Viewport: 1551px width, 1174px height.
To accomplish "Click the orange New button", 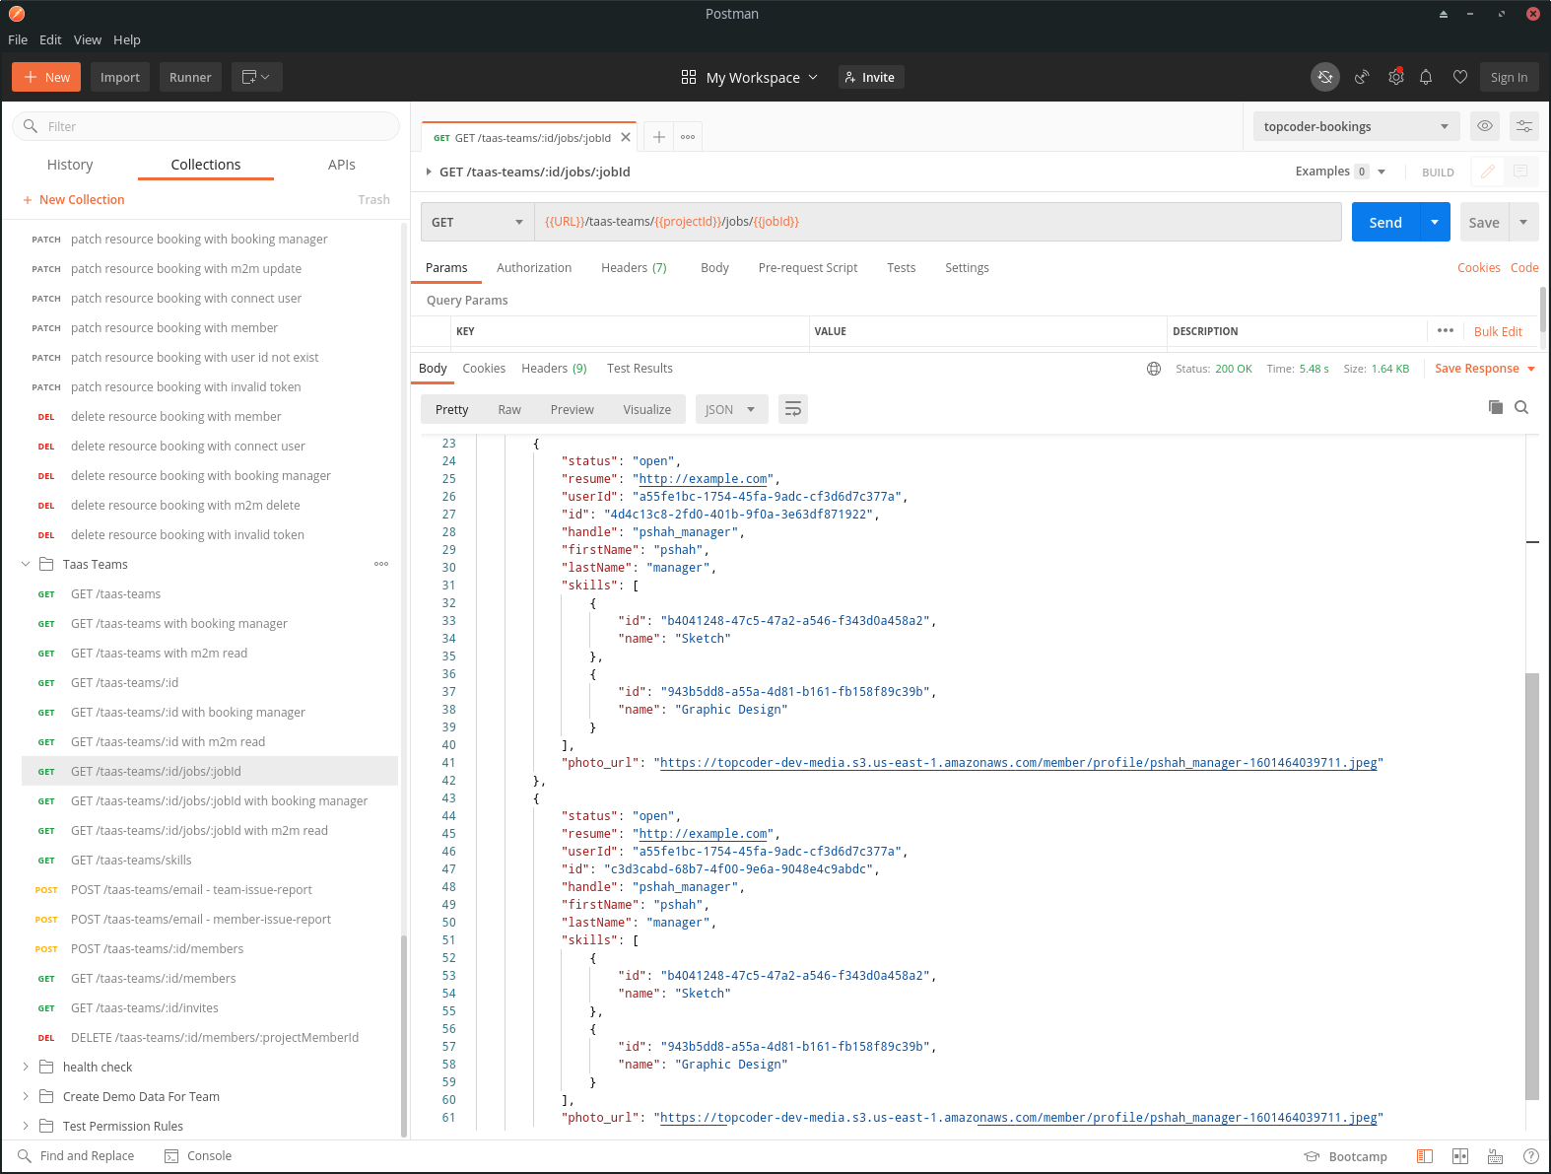I will click(x=46, y=77).
